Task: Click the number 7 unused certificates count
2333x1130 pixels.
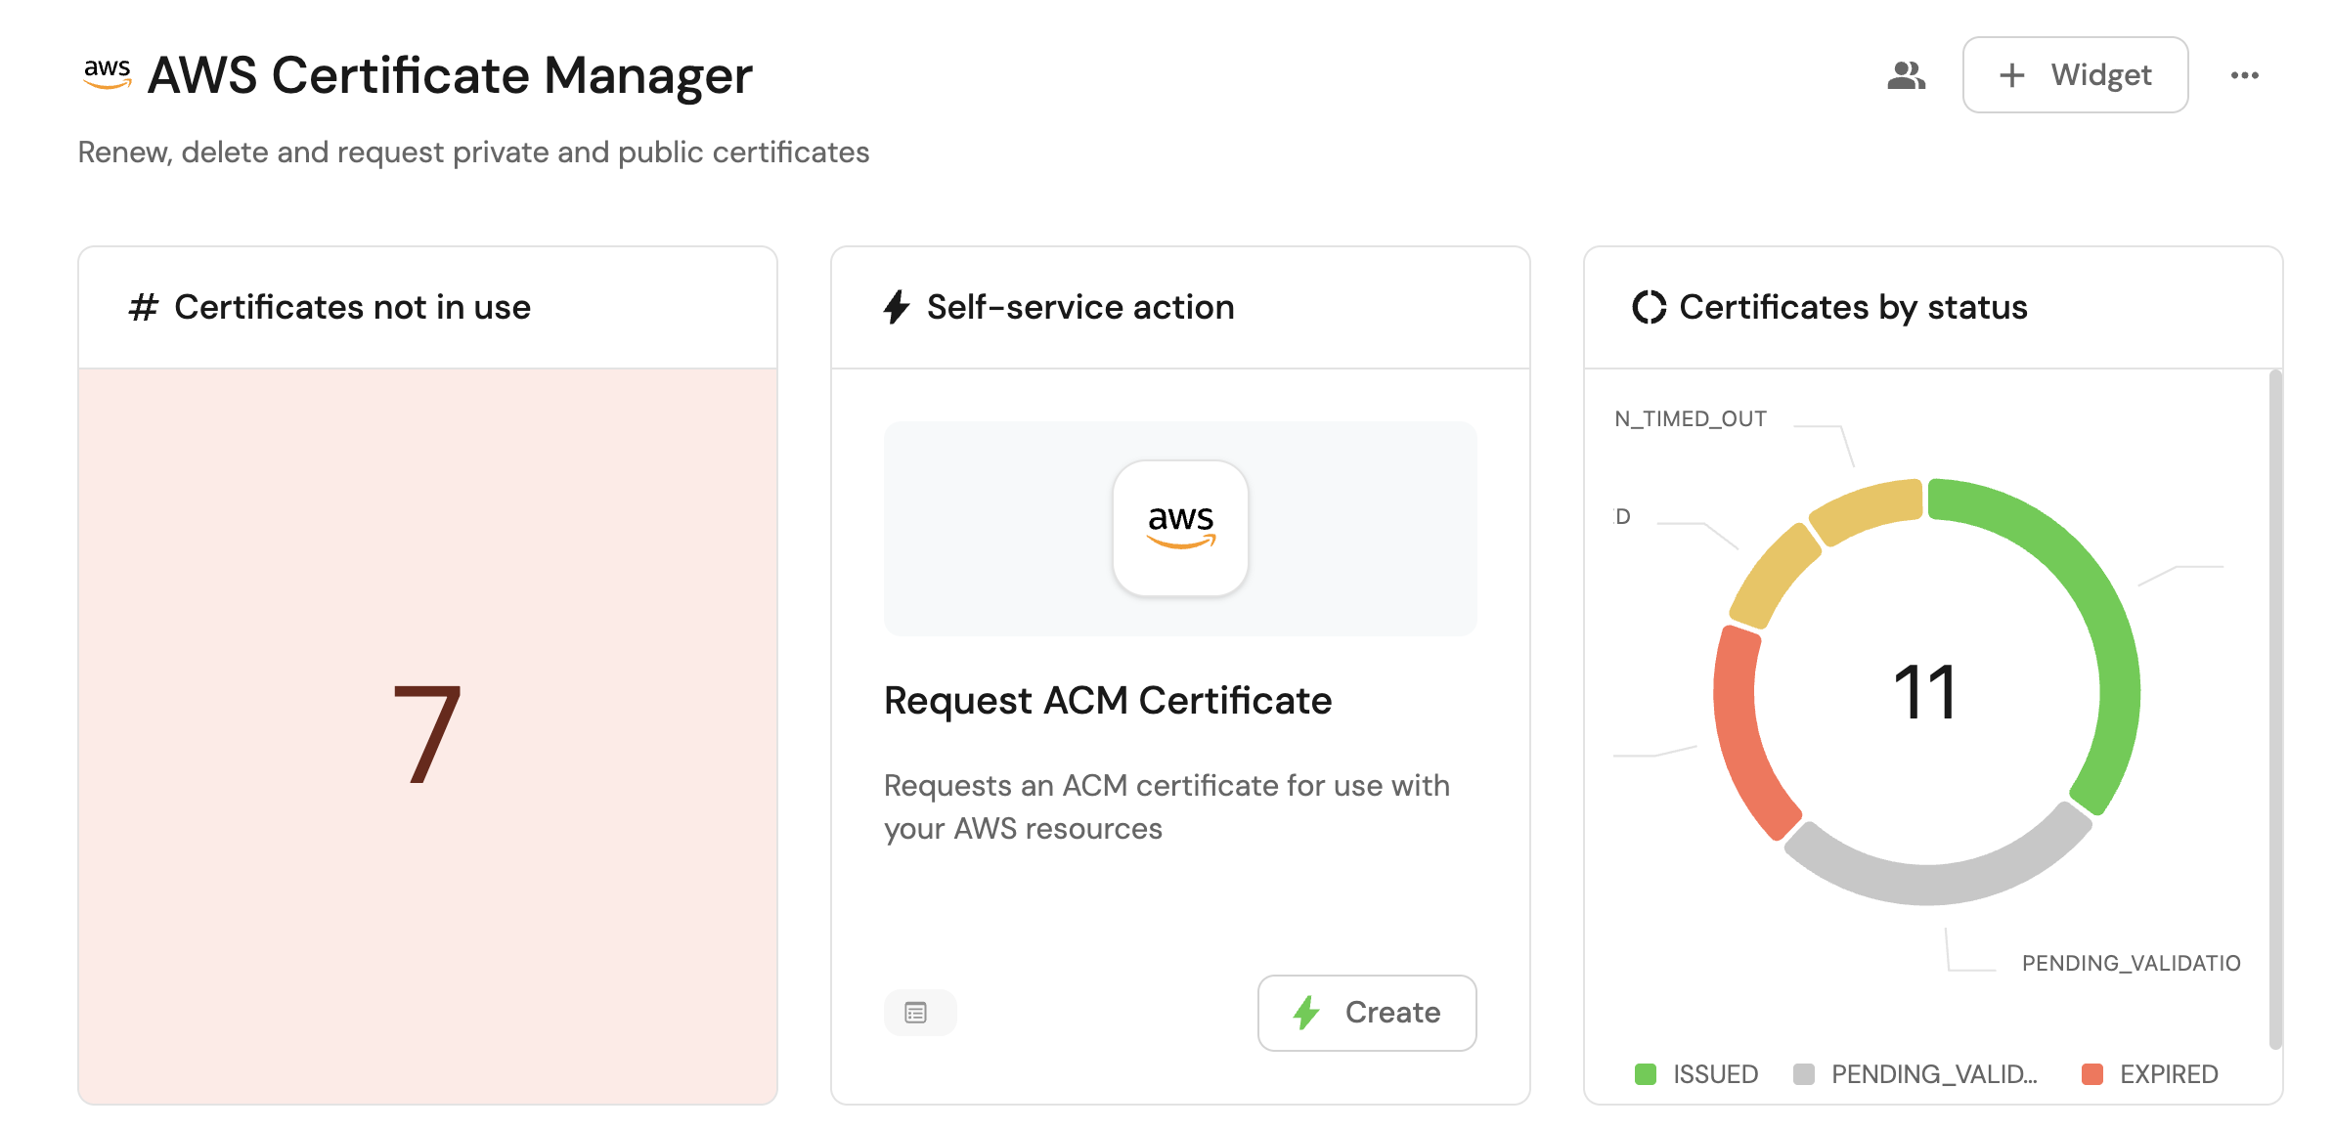Action: (x=427, y=734)
